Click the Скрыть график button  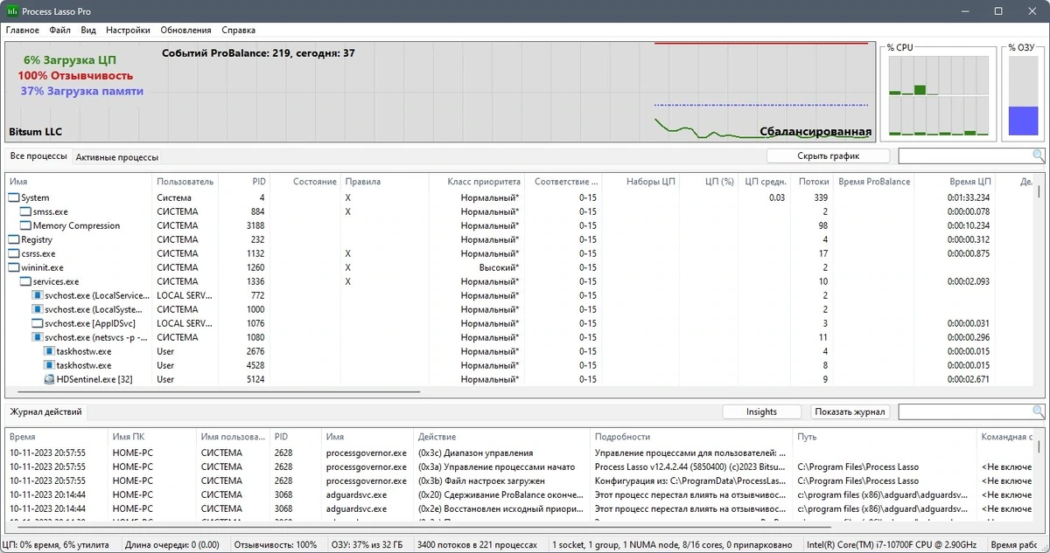tap(828, 156)
